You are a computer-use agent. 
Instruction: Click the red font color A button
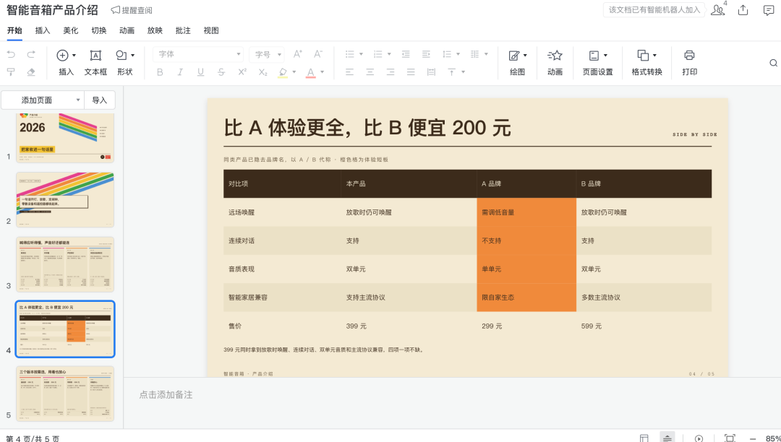[311, 73]
